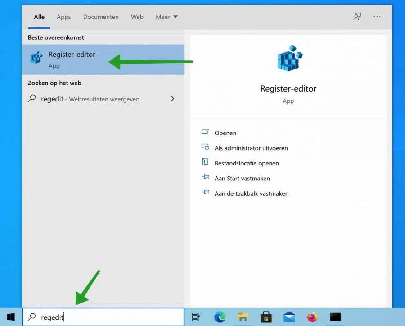Click the shield icon for Als administrator uitvoeren

(205, 147)
